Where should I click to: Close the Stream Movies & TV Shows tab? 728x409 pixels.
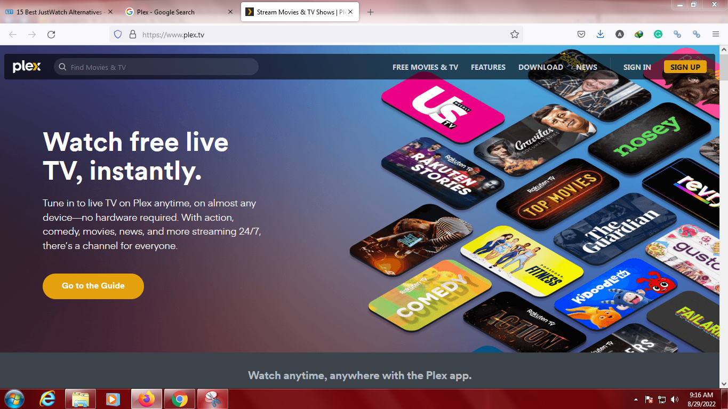coord(350,12)
